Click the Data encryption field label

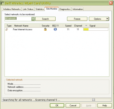click(x=15, y=90)
